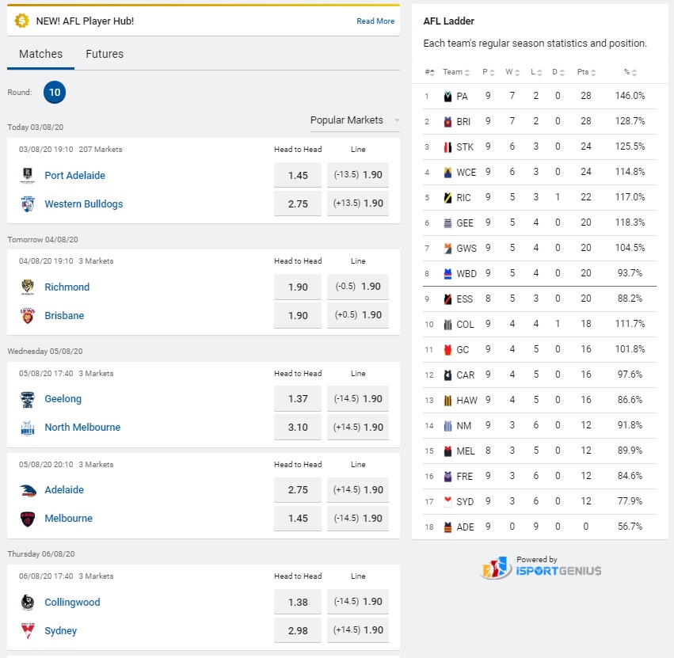Open the Read More link
Image resolution: width=674 pixels, height=658 pixels.
point(375,21)
